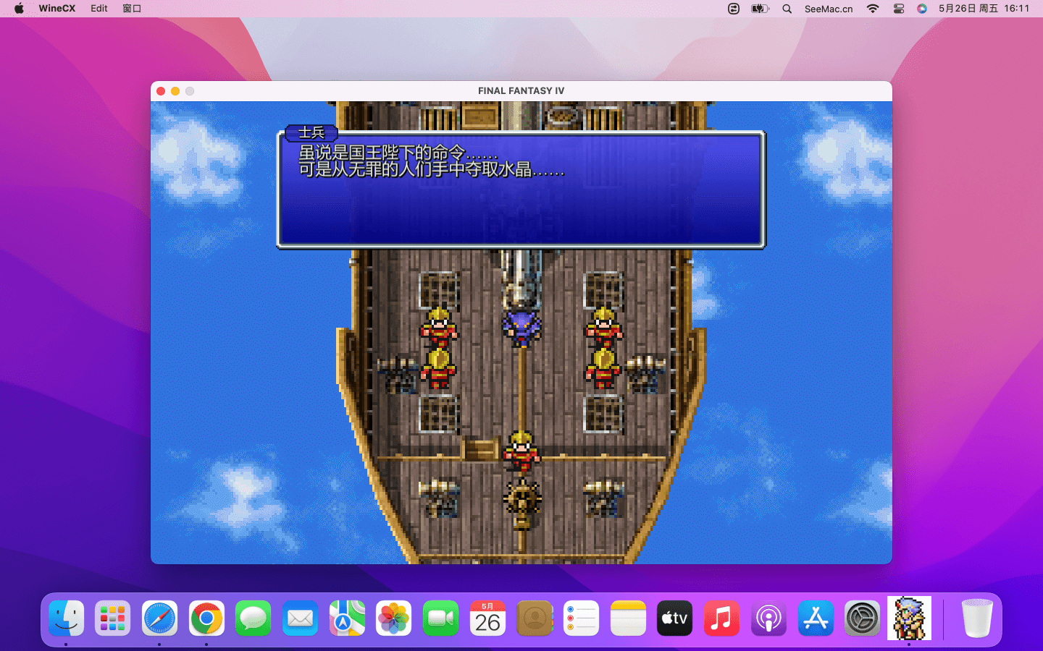Viewport: 1043px width, 651px height.
Task: Open Podcasts from the dock
Action: pyautogui.click(x=768, y=618)
